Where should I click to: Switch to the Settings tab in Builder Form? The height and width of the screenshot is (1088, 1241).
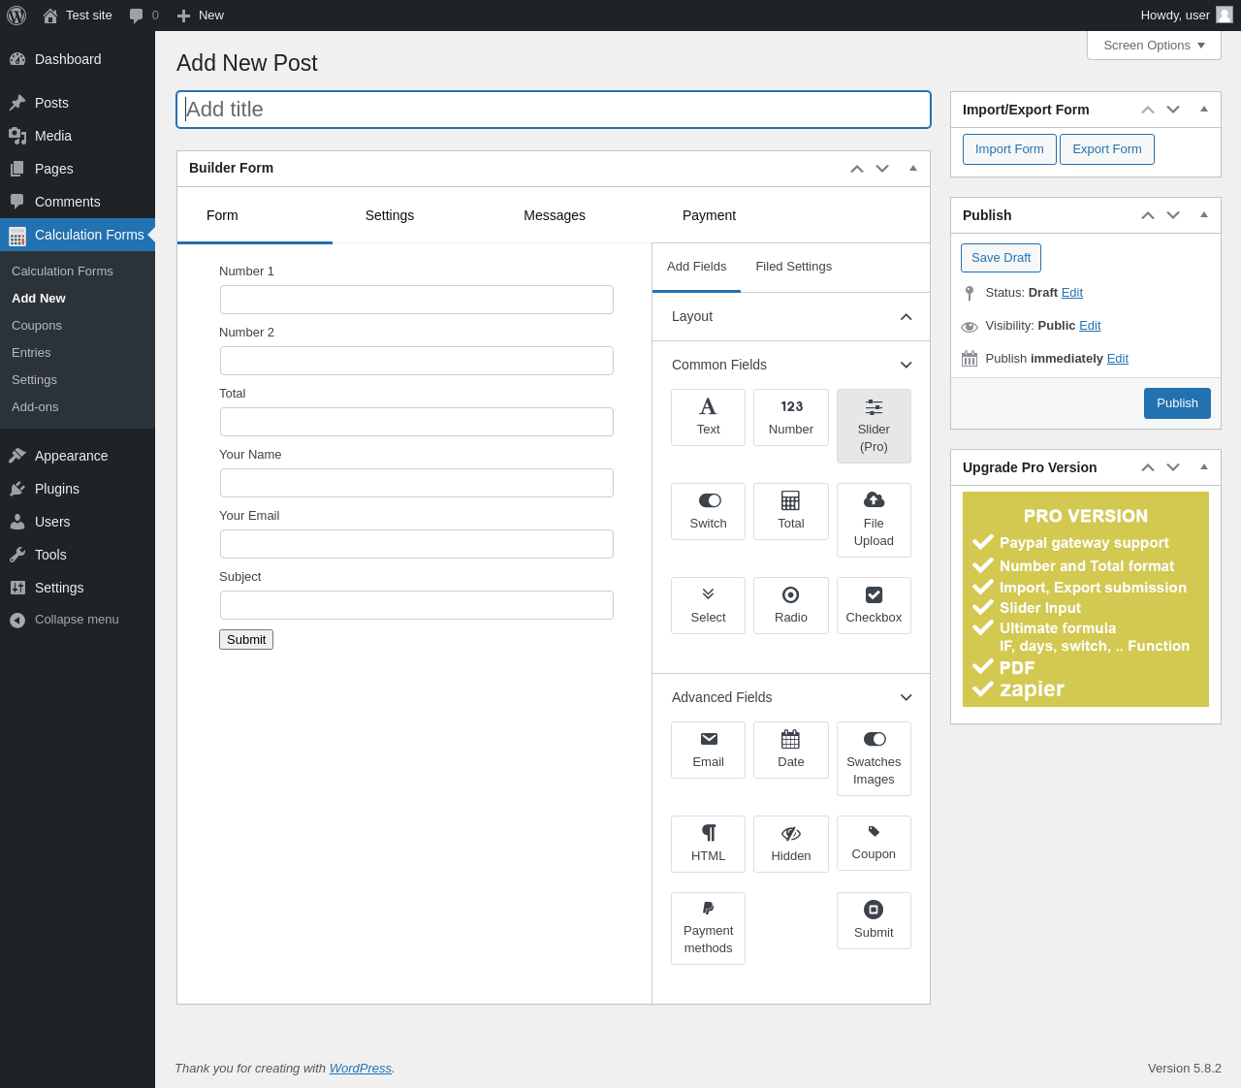pyautogui.click(x=390, y=215)
